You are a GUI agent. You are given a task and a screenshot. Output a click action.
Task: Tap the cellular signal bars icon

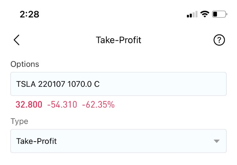[x=192, y=14]
